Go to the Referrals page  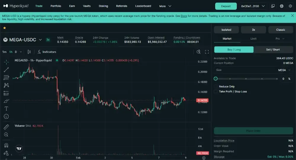coord(122,6)
